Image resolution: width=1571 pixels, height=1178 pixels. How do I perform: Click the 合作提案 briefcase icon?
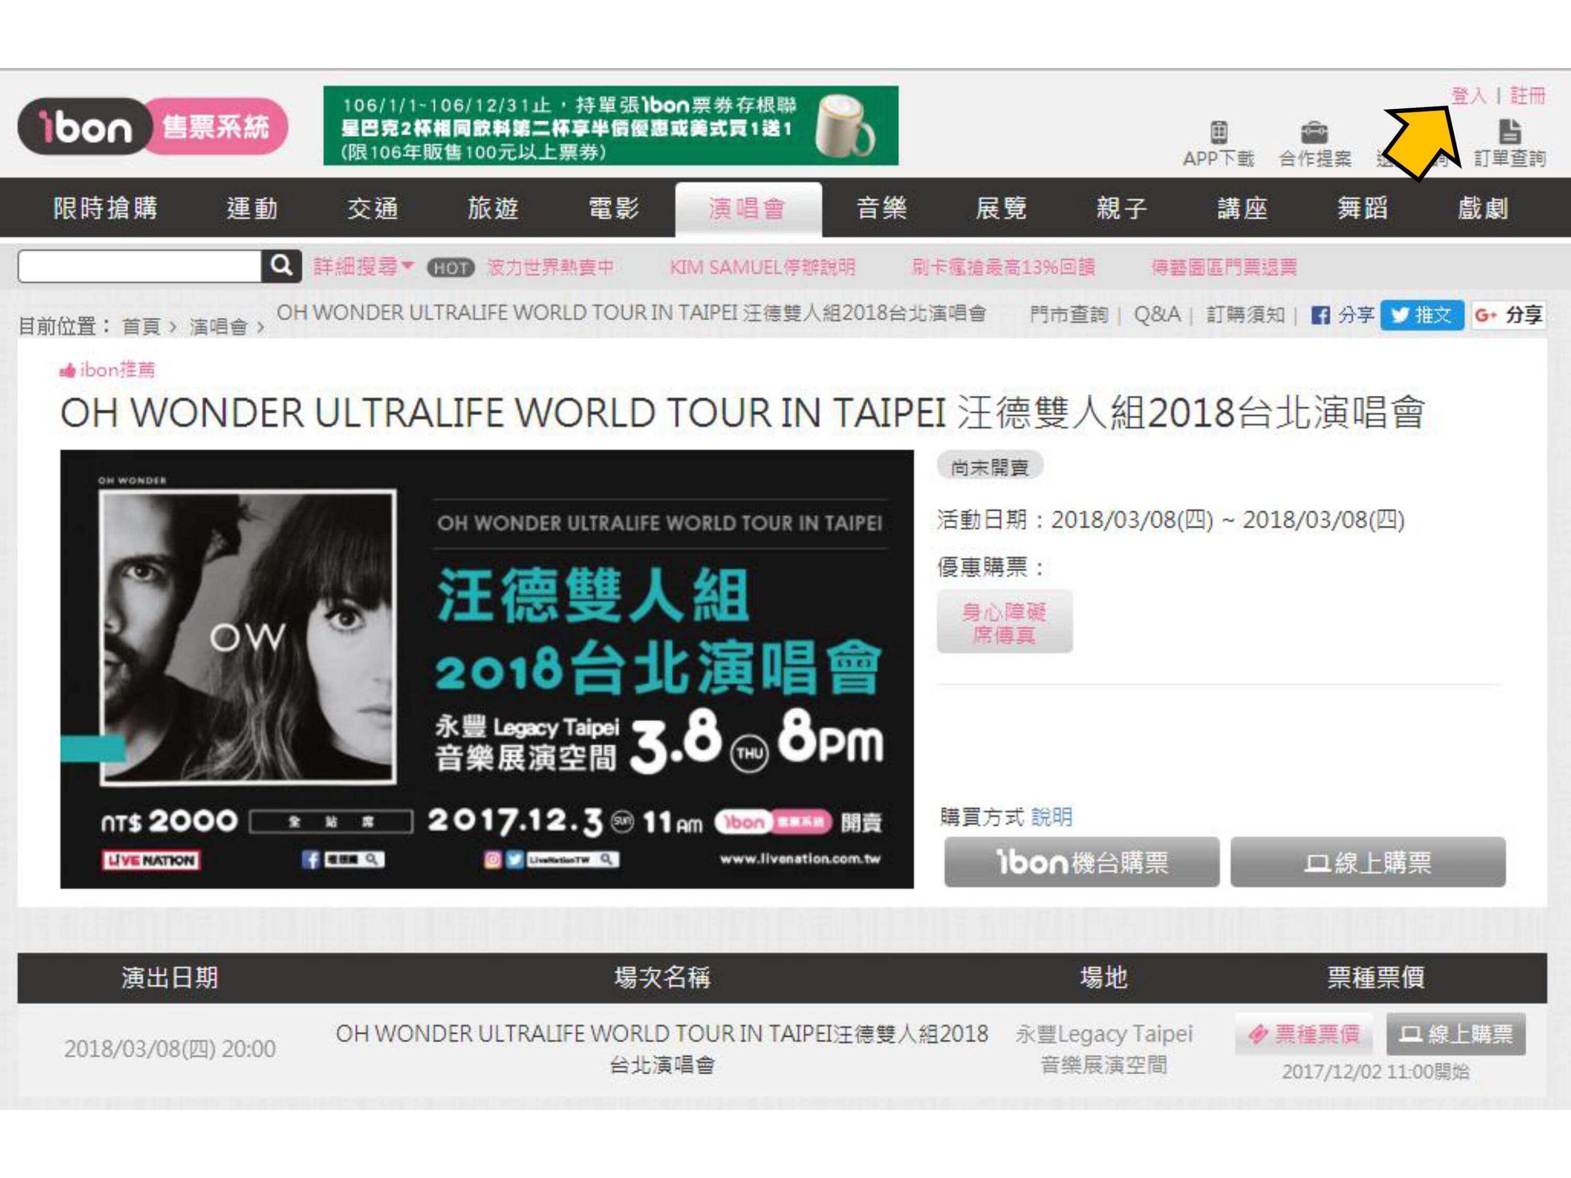[x=1314, y=133]
